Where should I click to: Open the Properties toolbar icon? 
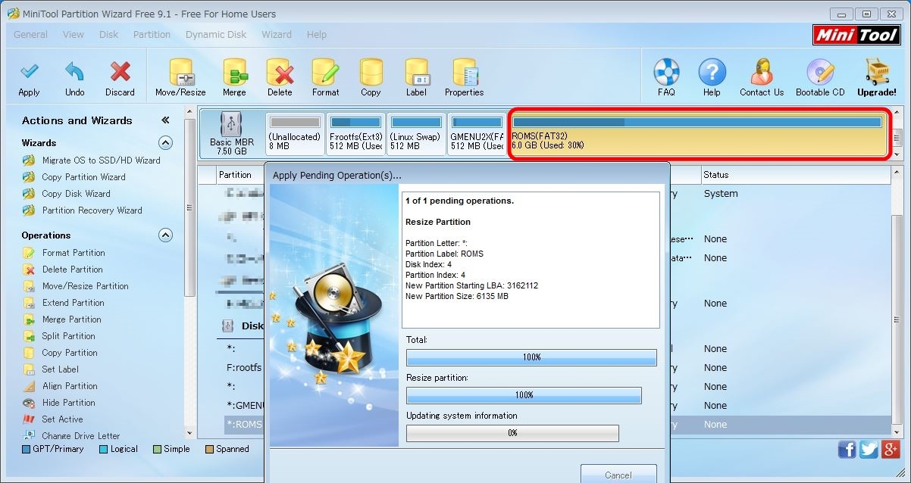pyautogui.click(x=464, y=73)
